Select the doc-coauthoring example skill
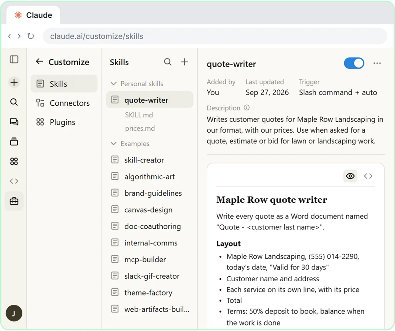395x331 pixels. click(149, 226)
